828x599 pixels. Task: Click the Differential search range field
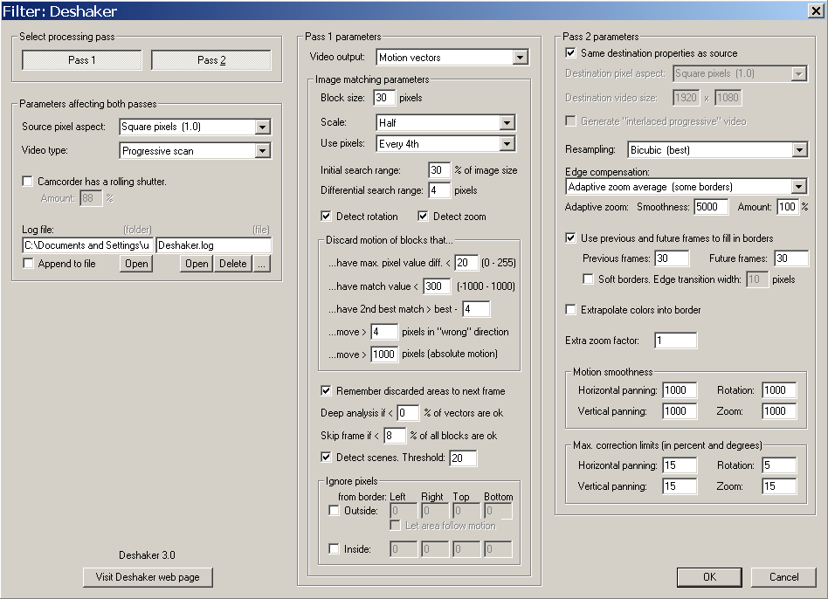pyautogui.click(x=439, y=190)
